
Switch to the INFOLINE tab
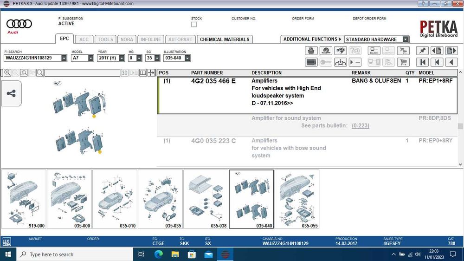[x=151, y=39]
